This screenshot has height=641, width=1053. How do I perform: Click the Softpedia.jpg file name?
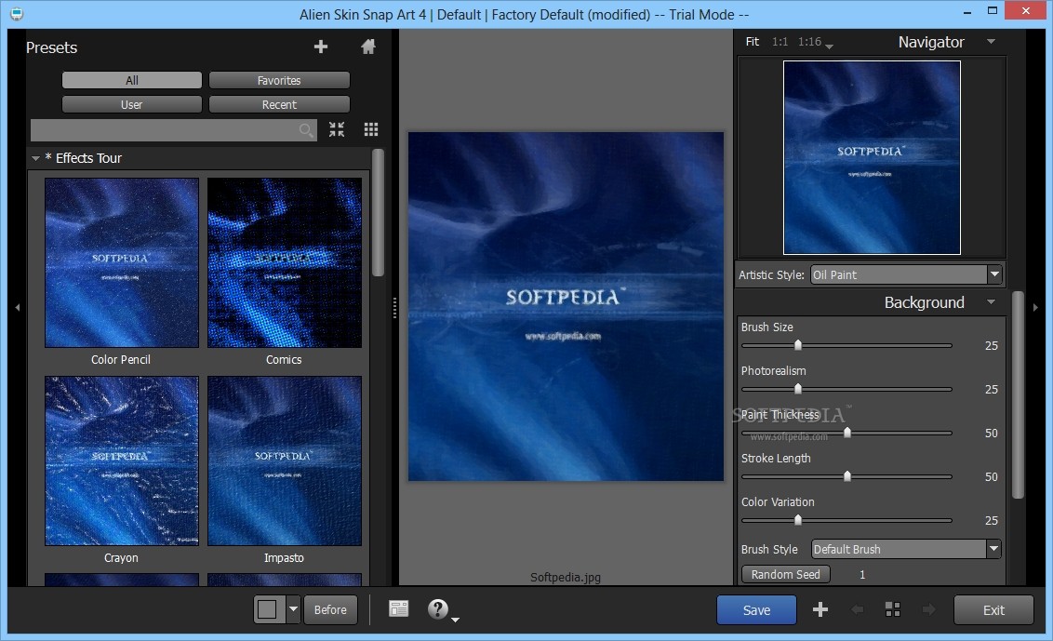pyautogui.click(x=566, y=577)
